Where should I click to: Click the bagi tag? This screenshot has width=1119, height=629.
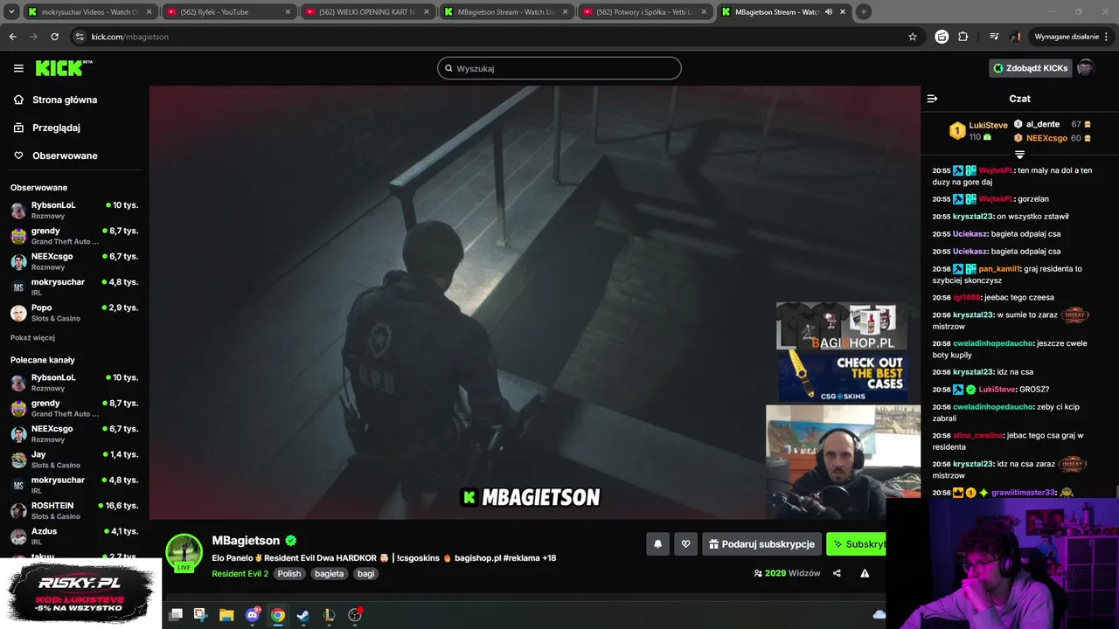366,574
